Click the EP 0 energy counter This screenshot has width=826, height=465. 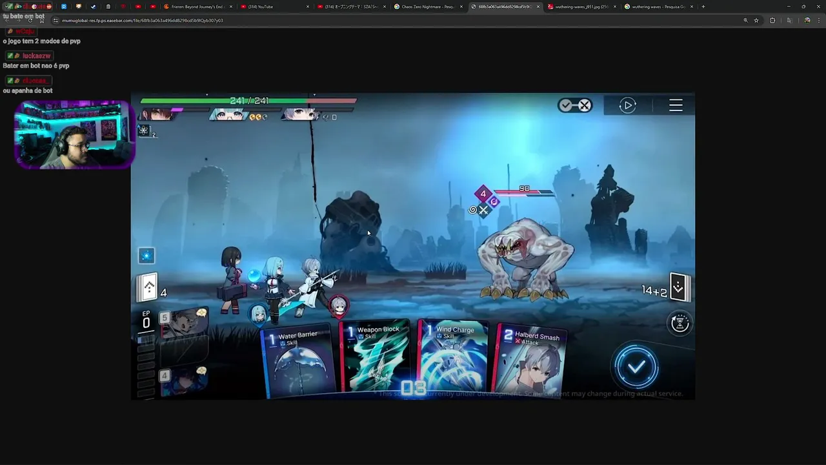[x=146, y=320]
